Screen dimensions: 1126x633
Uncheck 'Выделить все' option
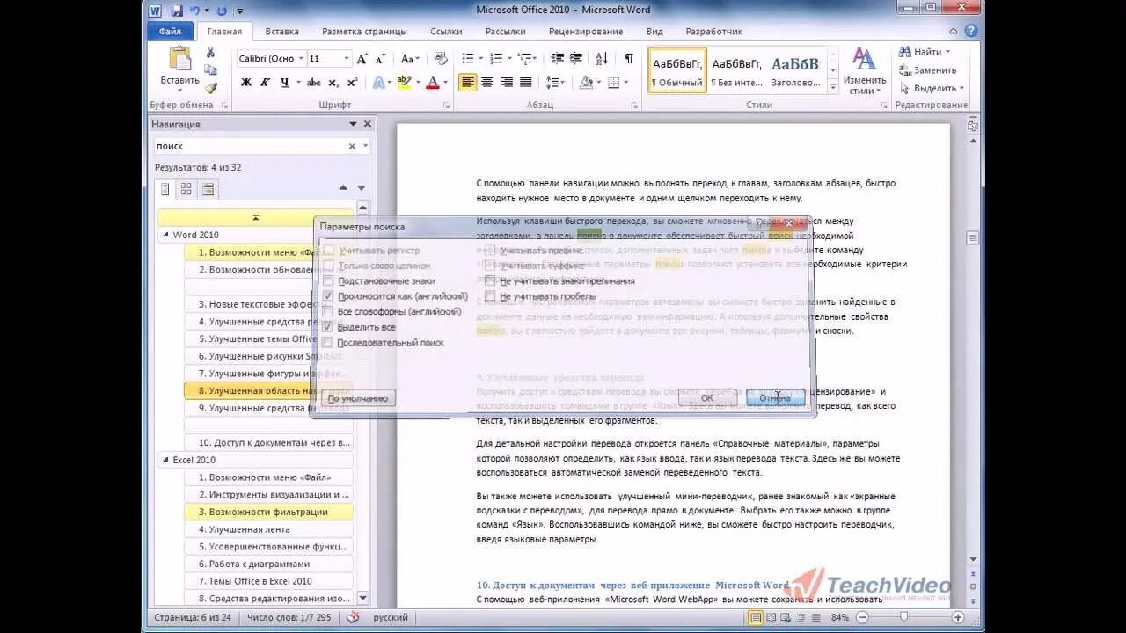click(329, 327)
